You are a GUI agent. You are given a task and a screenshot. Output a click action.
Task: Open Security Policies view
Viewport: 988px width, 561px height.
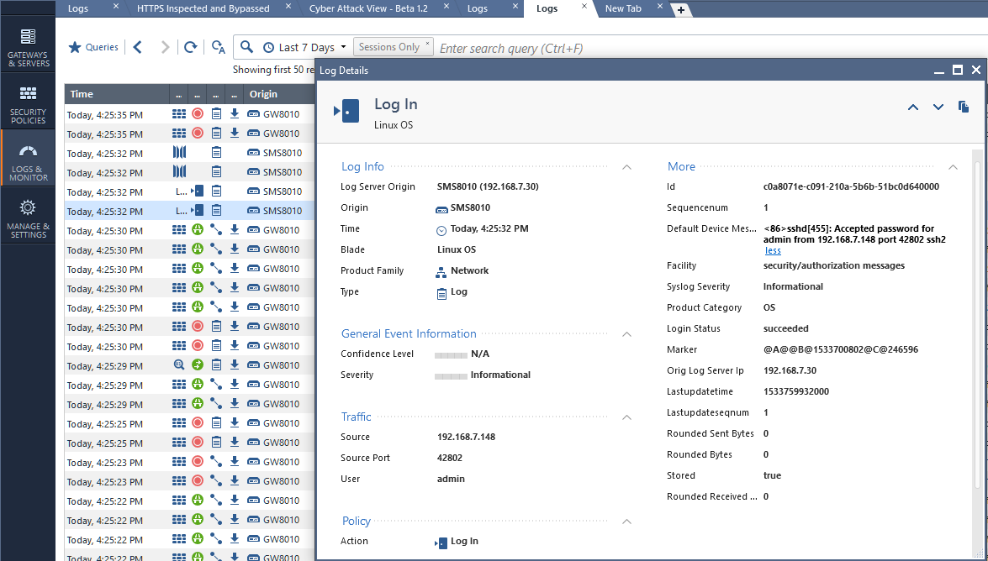[x=29, y=104]
